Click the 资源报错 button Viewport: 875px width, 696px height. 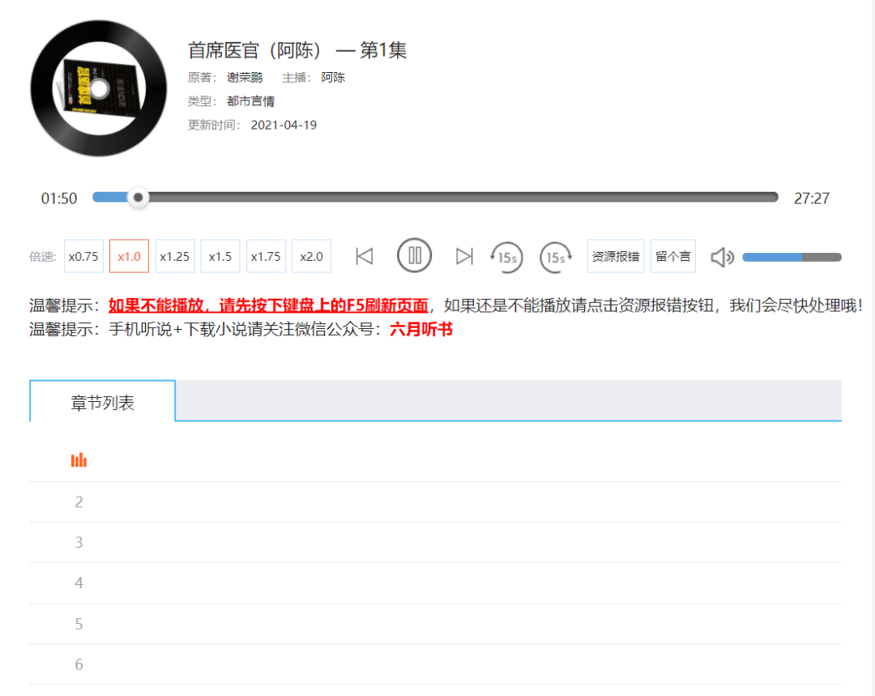[x=615, y=255]
